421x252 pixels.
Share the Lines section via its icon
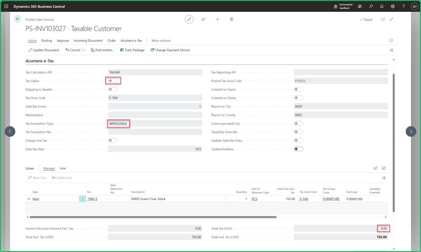375,169
